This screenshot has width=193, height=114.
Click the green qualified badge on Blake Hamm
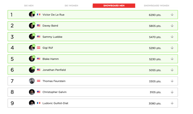[34, 57]
